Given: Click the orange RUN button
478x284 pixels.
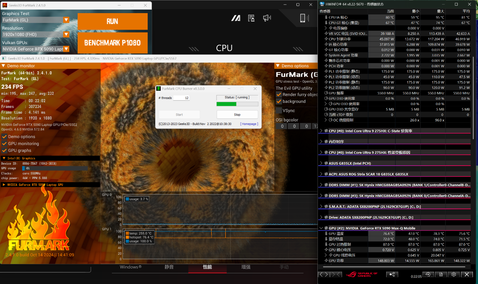Looking at the screenshot, I should click(x=112, y=21).
